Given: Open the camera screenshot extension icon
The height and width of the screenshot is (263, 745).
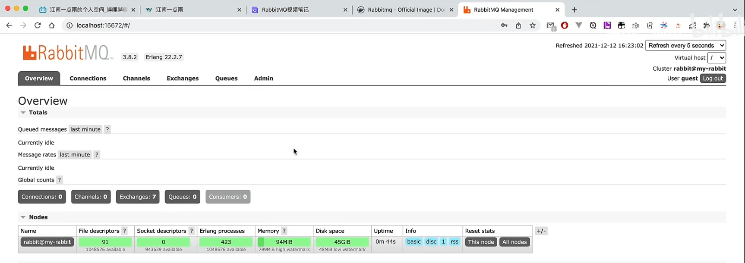Looking at the screenshot, I should [x=635, y=25].
